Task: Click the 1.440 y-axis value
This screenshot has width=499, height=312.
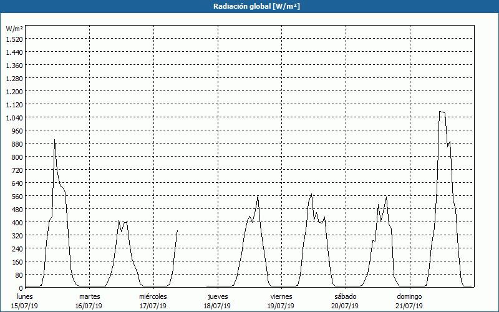Action: (x=14, y=52)
